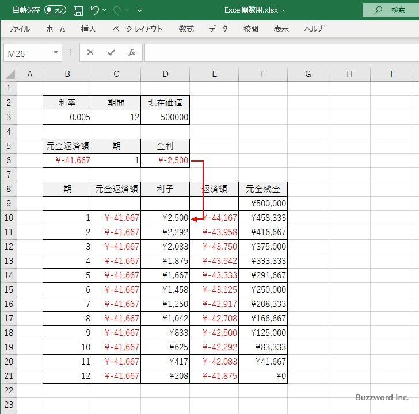This screenshot has height=414, width=419.
Task: Select cell showing ¥2,500 in row 10
Action: click(x=165, y=218)
